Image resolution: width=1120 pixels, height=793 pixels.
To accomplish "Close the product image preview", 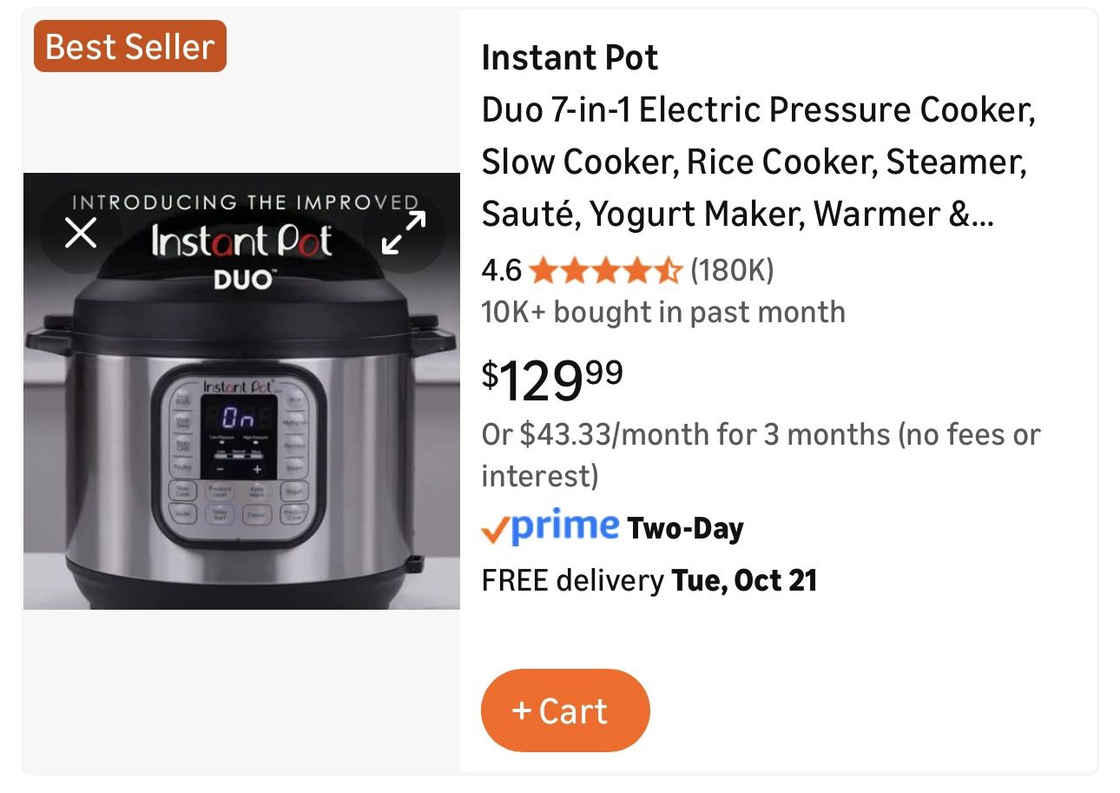I will pos(80,234).
